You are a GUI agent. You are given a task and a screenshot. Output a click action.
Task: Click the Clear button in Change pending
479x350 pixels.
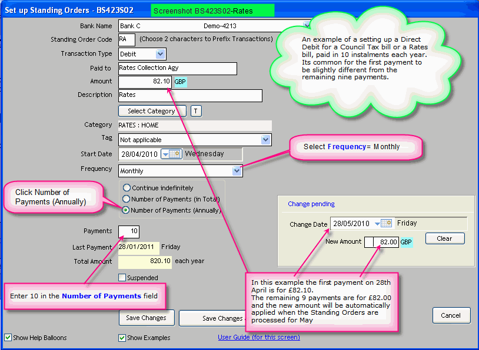(x=444, y=238)
